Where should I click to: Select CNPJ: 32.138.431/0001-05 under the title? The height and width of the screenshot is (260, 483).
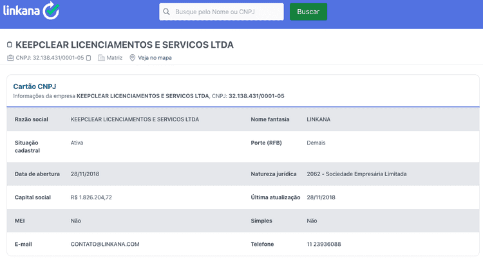point(50,57)
